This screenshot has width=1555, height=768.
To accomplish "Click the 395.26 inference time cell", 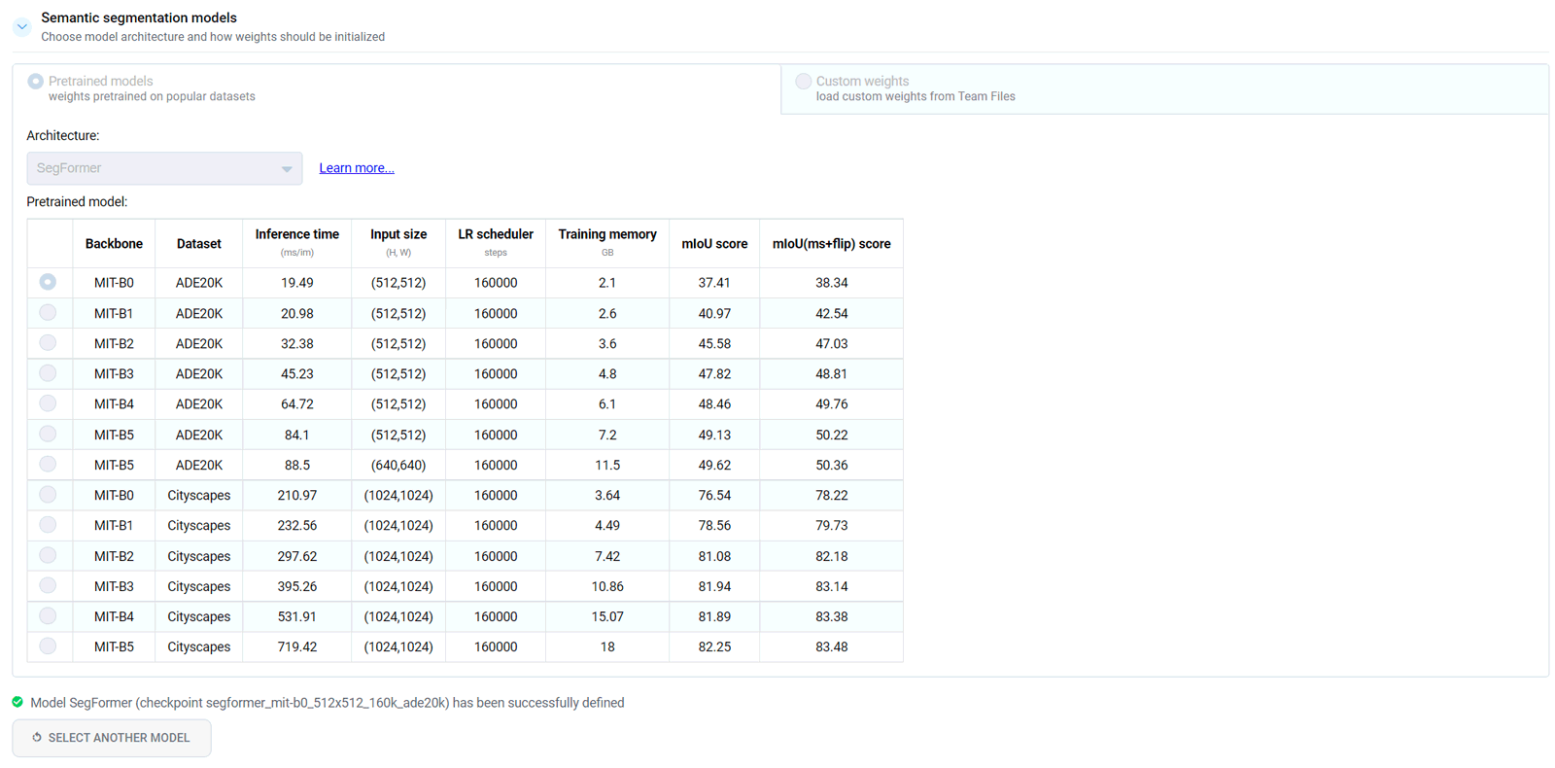I will (297, 587).
